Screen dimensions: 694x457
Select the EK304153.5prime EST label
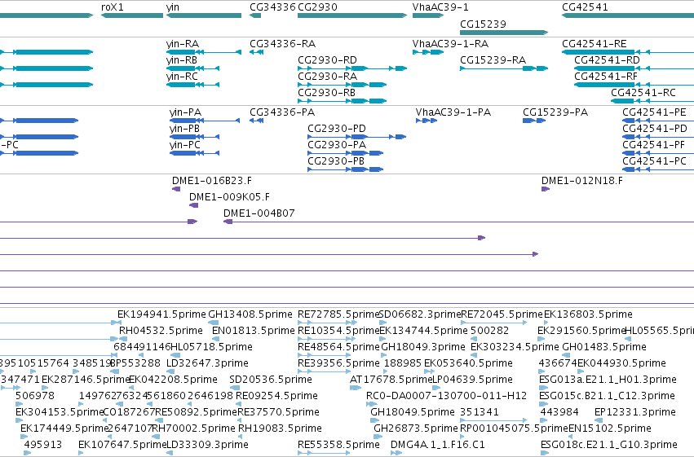[60, 412]
